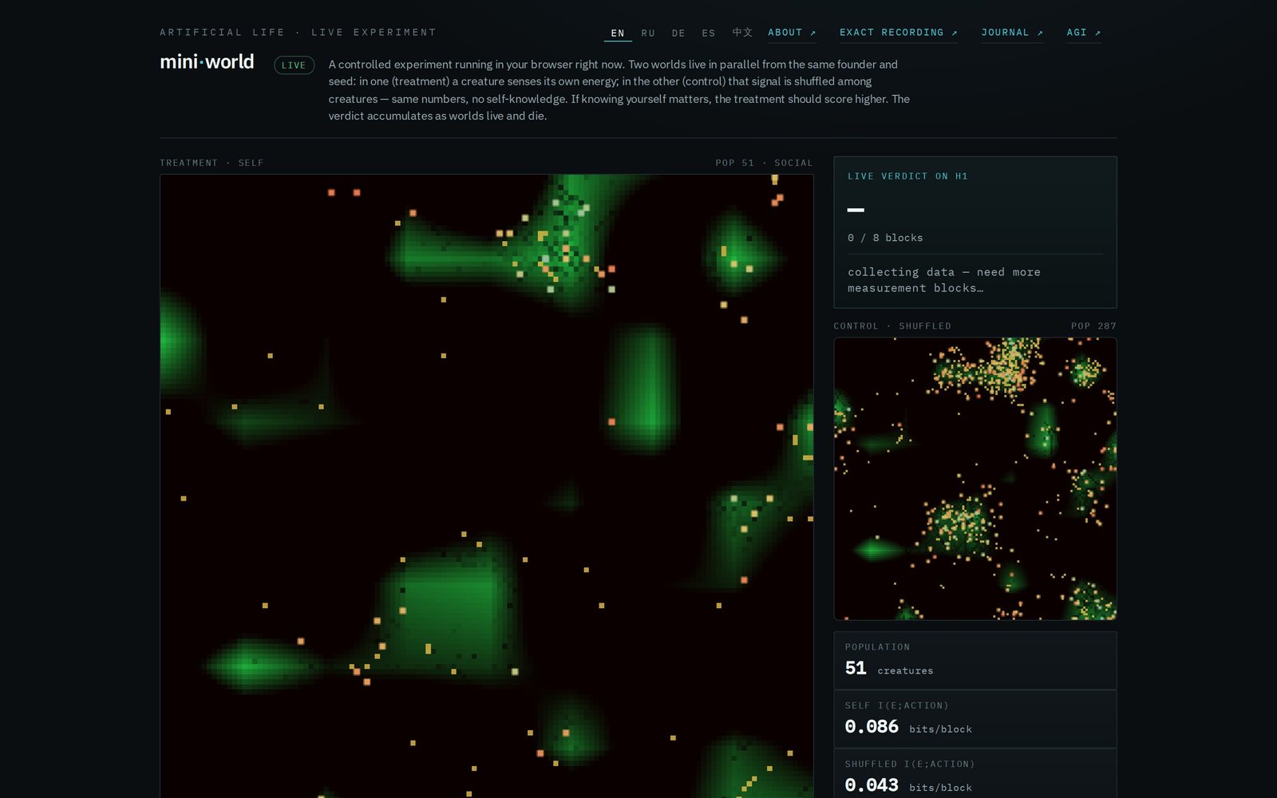Click the 'CONTROL · SHUFFLED' label

coord(892,326)
